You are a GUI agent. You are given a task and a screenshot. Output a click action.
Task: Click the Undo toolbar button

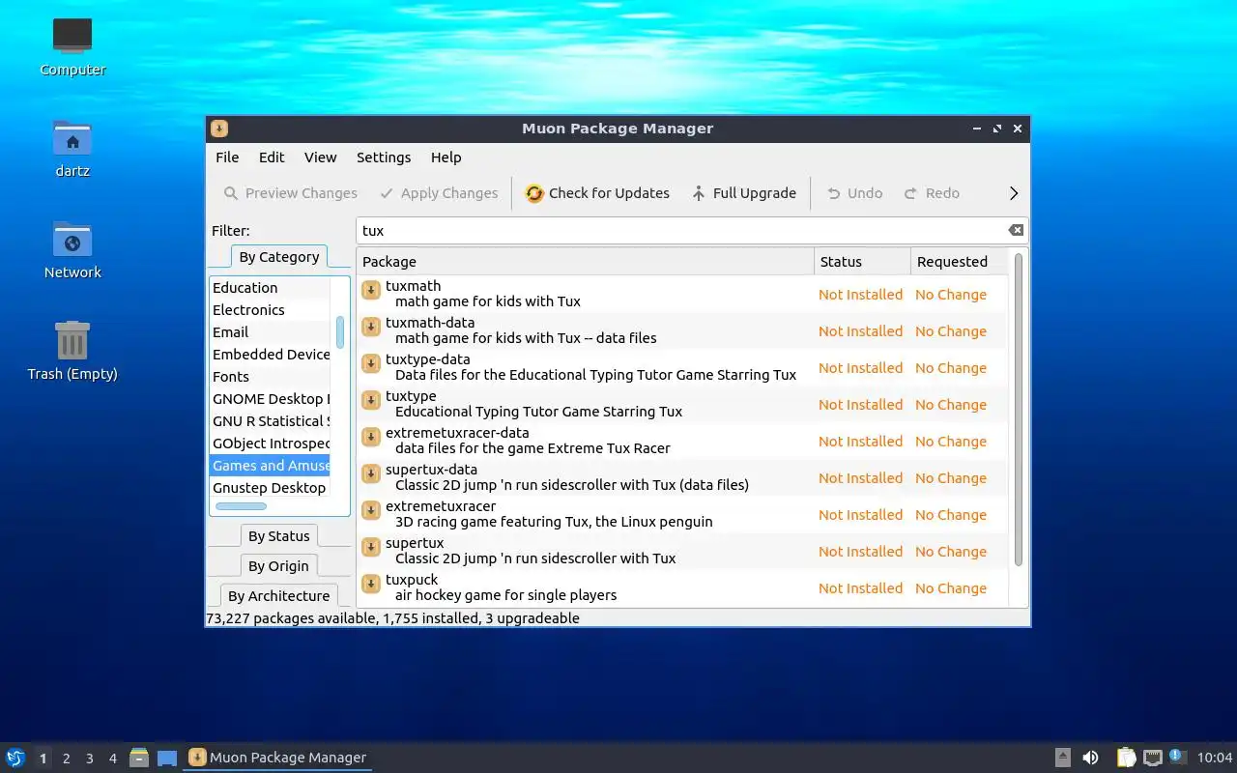point(854,193)
